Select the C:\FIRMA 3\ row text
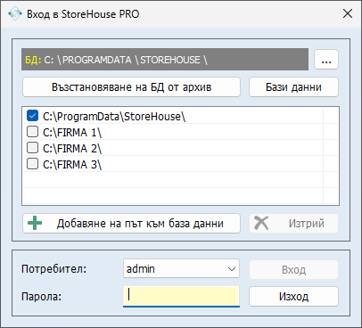 [x=72, y=164]
